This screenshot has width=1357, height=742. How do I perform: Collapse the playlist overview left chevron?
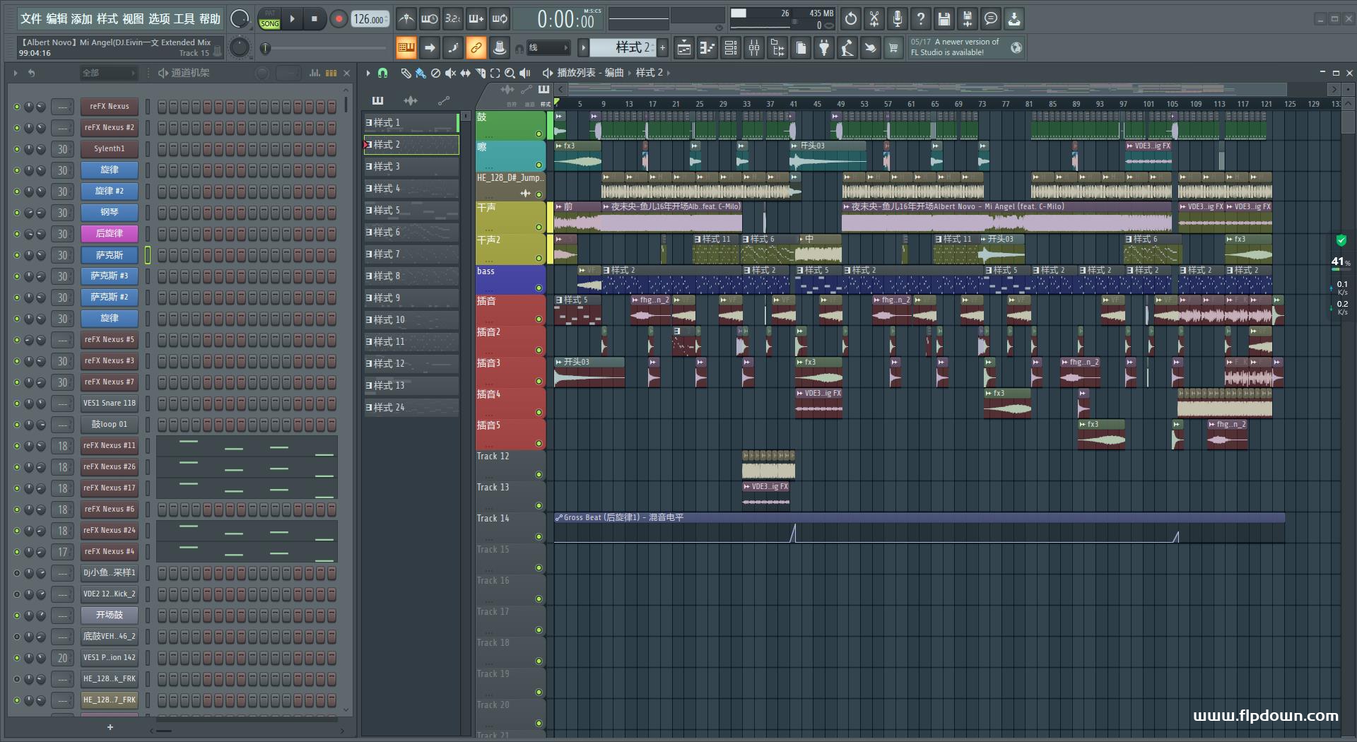click(560, 89)
